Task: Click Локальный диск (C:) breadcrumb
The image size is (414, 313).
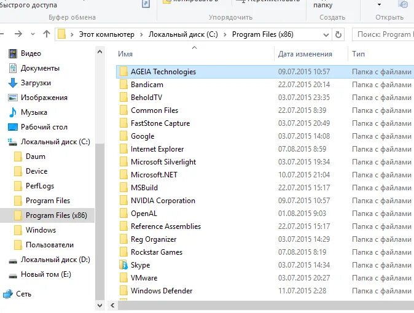Action: pos(183,34)
